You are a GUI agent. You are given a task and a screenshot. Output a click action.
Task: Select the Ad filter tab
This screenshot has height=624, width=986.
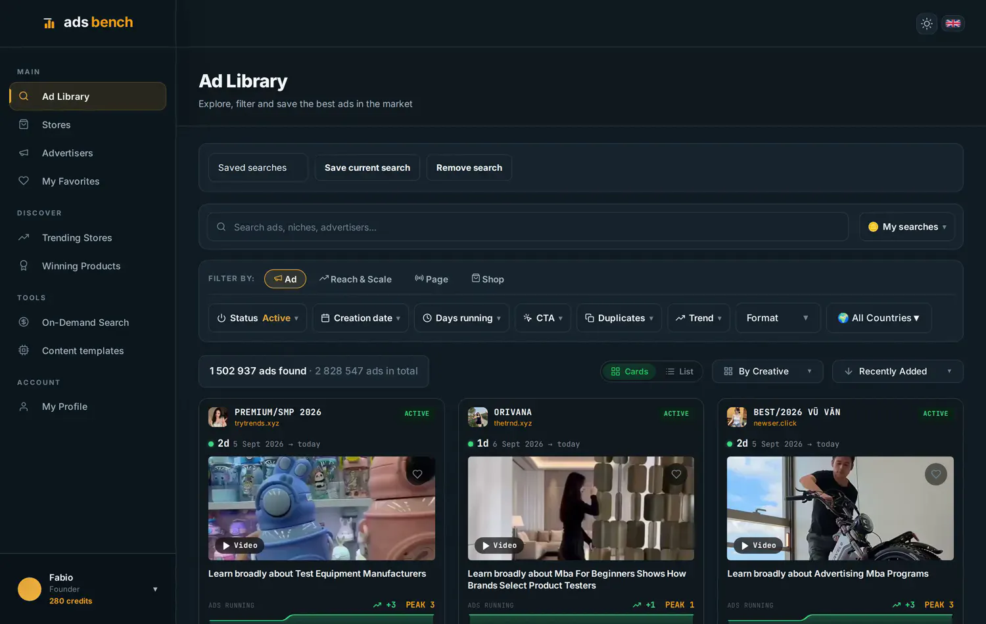pyautogui.click(x=285, y=279)
